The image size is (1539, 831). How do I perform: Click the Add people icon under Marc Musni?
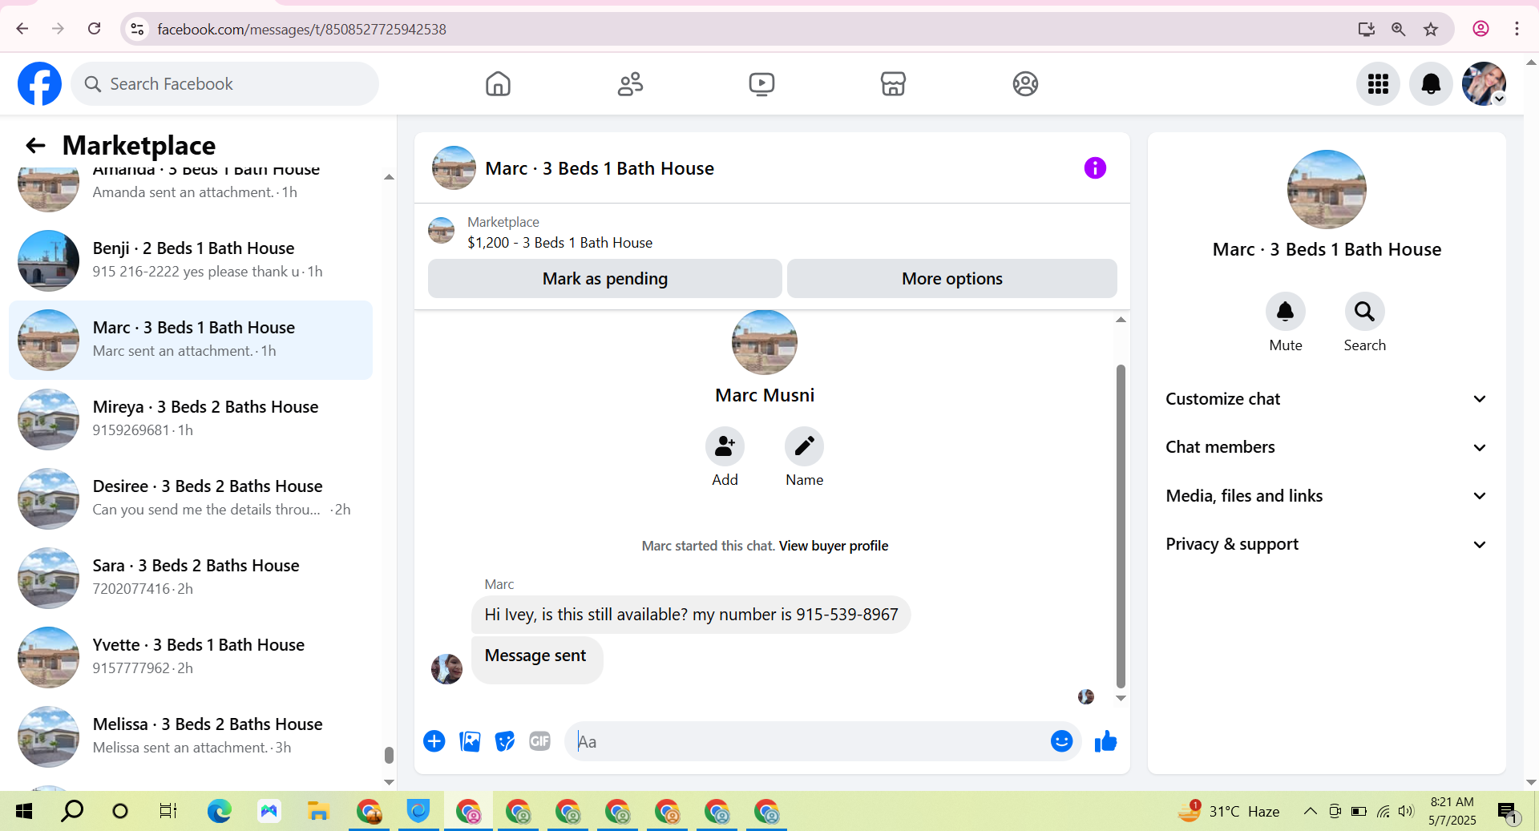tap(725, 446)
